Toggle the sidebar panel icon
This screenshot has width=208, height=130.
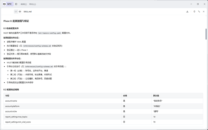tap(16, 4)
